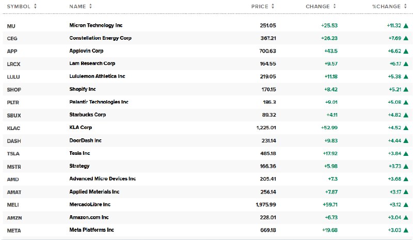Sort table by NAME column arrows
413x240 pixels.
[91, 6]
